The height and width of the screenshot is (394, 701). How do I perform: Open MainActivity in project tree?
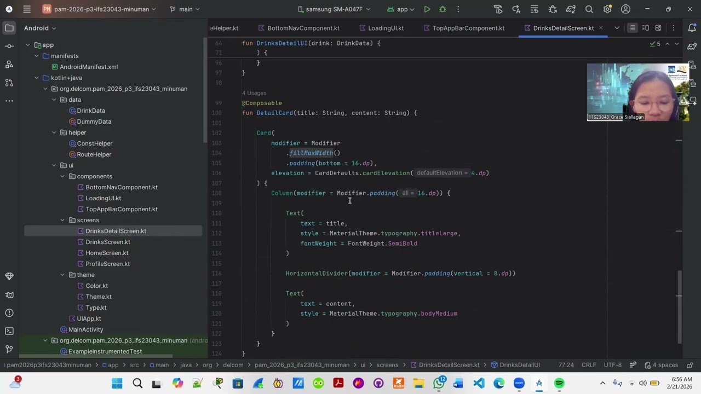click(85, 329)
